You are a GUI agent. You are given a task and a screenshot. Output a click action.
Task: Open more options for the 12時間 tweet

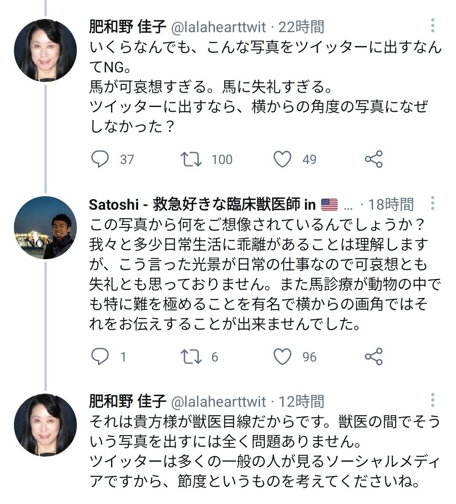click(x=432, y=400)
